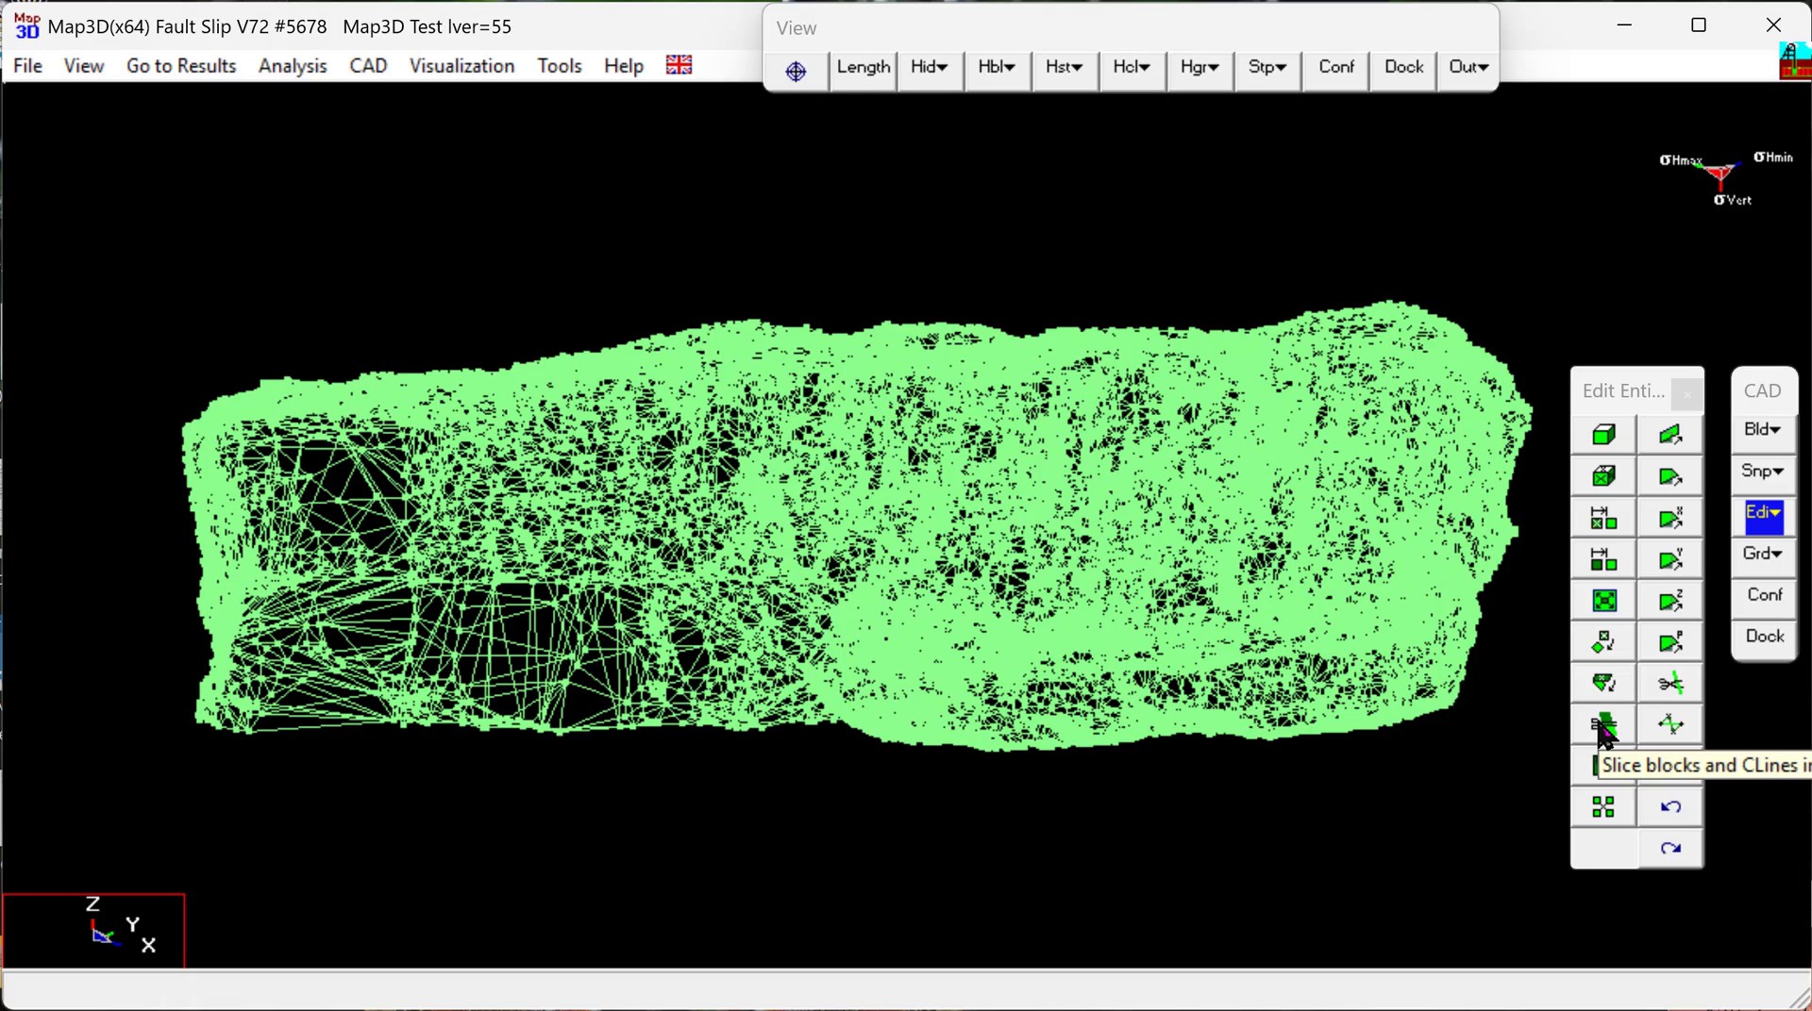Click the Dock button in View toolbar

coord(1403,68)
